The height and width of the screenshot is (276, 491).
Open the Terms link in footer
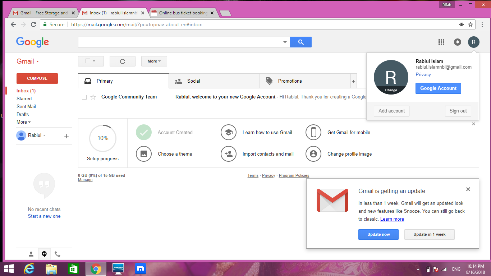pos(253,175)
